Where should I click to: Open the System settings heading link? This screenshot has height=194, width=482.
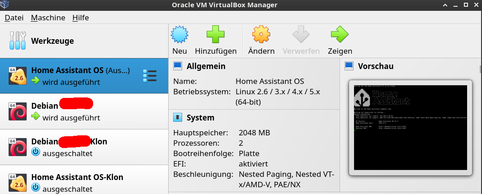tap(200, 118)
